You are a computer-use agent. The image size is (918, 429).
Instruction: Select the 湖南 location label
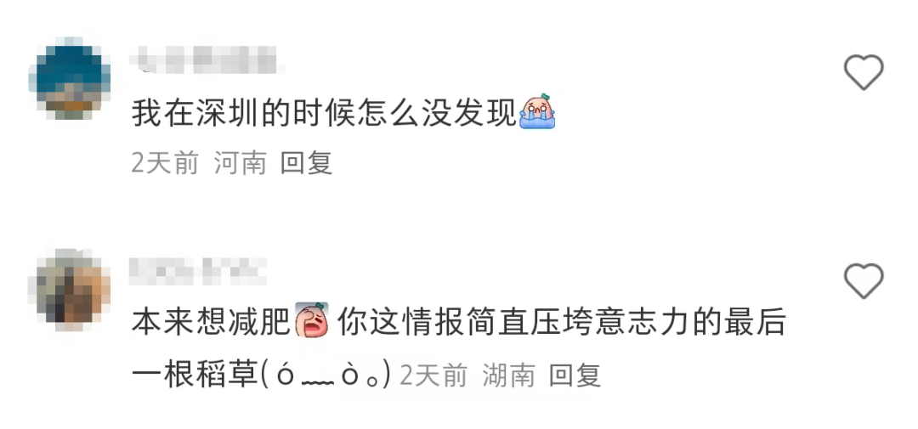coord(509,375)
